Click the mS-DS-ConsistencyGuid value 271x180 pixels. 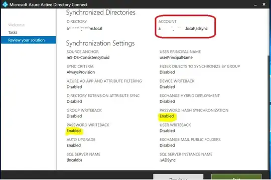(x=88, y=57)
